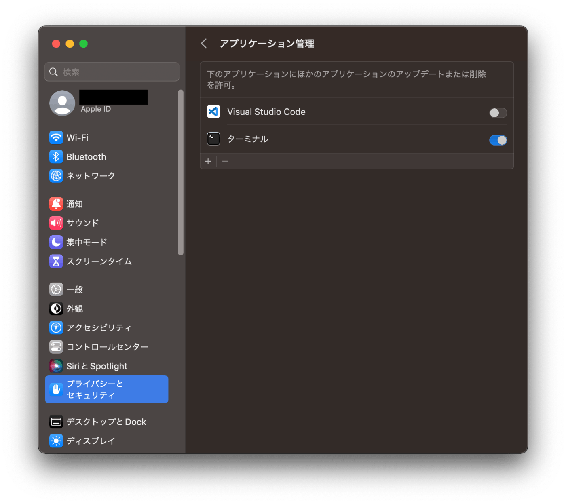Minimize window with the yellow button
Image resolution: width=566 pixels, height=504 pixels.
tap(70, 44)
